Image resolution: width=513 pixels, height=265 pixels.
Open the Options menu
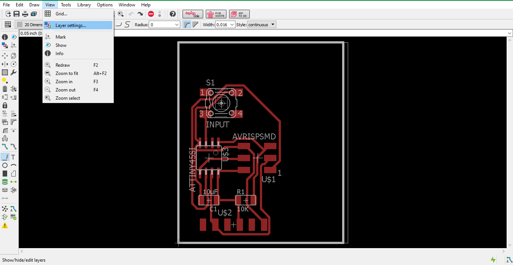(105, 5)
